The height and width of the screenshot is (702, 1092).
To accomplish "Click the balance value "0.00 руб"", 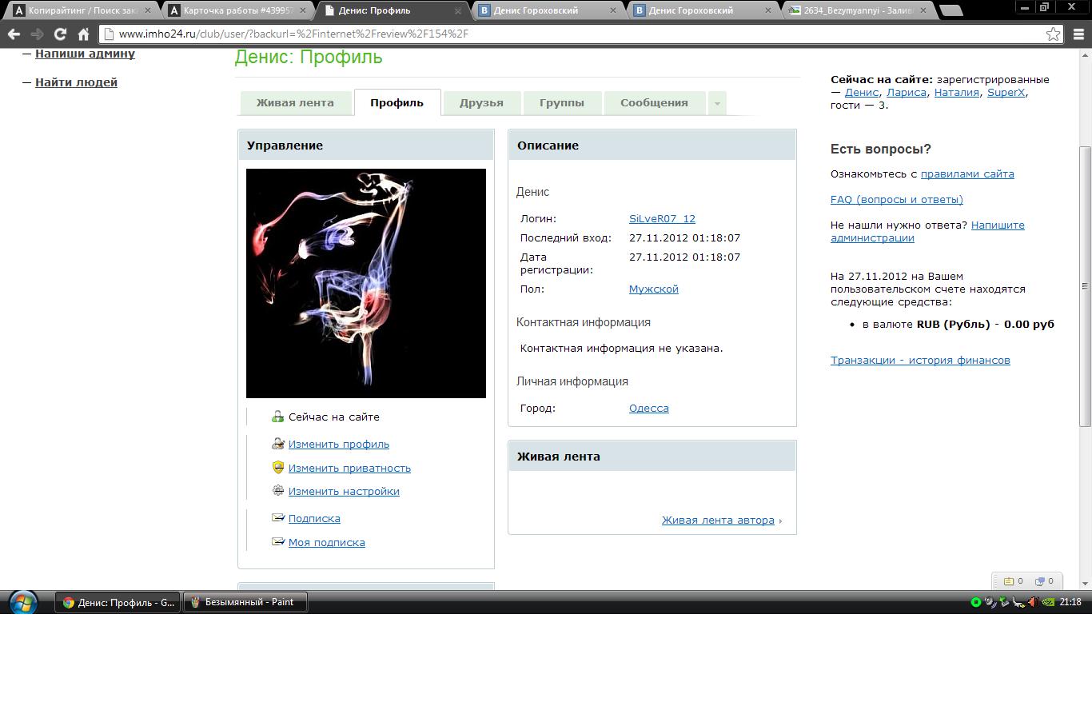I will point(1029,324).
